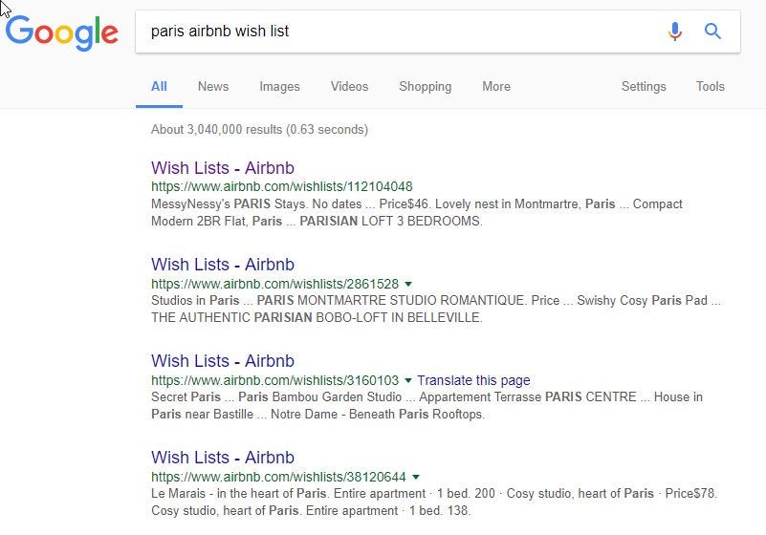Viewport: 766px width, 535px height.
Task: Switch to the Images tab
Action: (279, 86)
